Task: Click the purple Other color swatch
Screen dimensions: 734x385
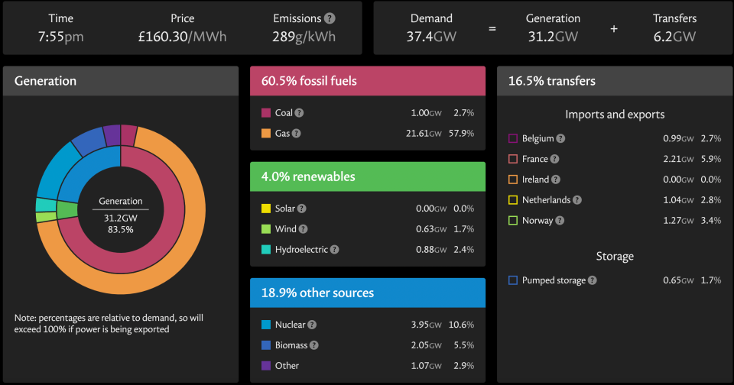Action: pyautogui.click(x=266, y=366)
